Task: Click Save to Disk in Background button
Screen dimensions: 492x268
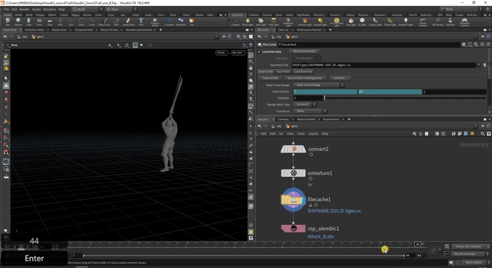Action: (x=304, y=78)
